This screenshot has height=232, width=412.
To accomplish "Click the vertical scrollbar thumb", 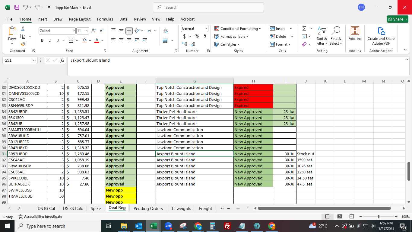I will click(409, 171).
